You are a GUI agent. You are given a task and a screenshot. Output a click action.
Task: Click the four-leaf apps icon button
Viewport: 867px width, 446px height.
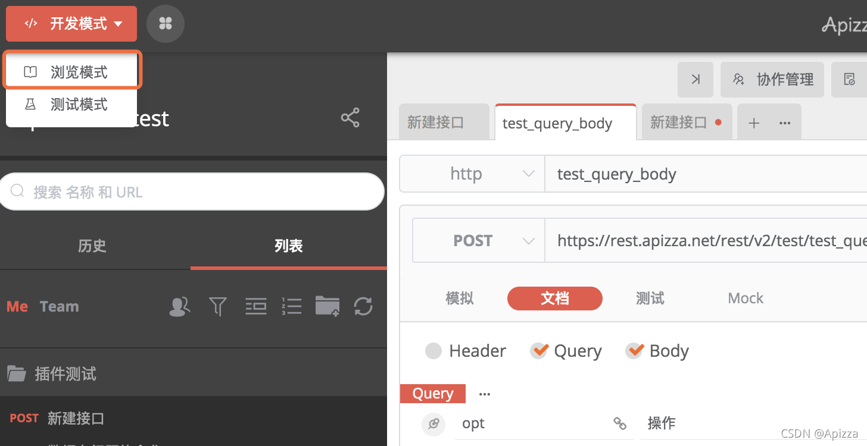pos(166,24)
